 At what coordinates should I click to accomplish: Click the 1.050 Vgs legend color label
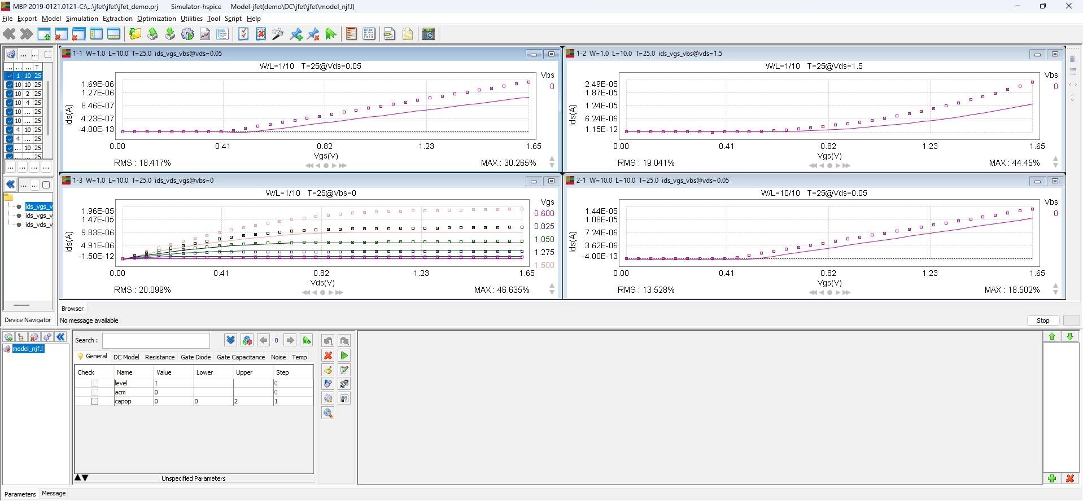click(x=544, y=239)
